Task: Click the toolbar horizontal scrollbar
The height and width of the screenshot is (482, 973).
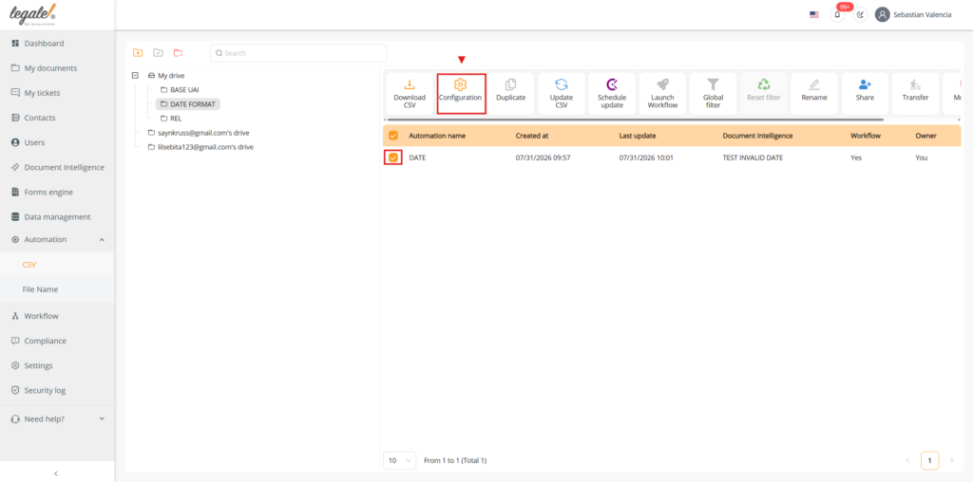Action: coord(635,120)
